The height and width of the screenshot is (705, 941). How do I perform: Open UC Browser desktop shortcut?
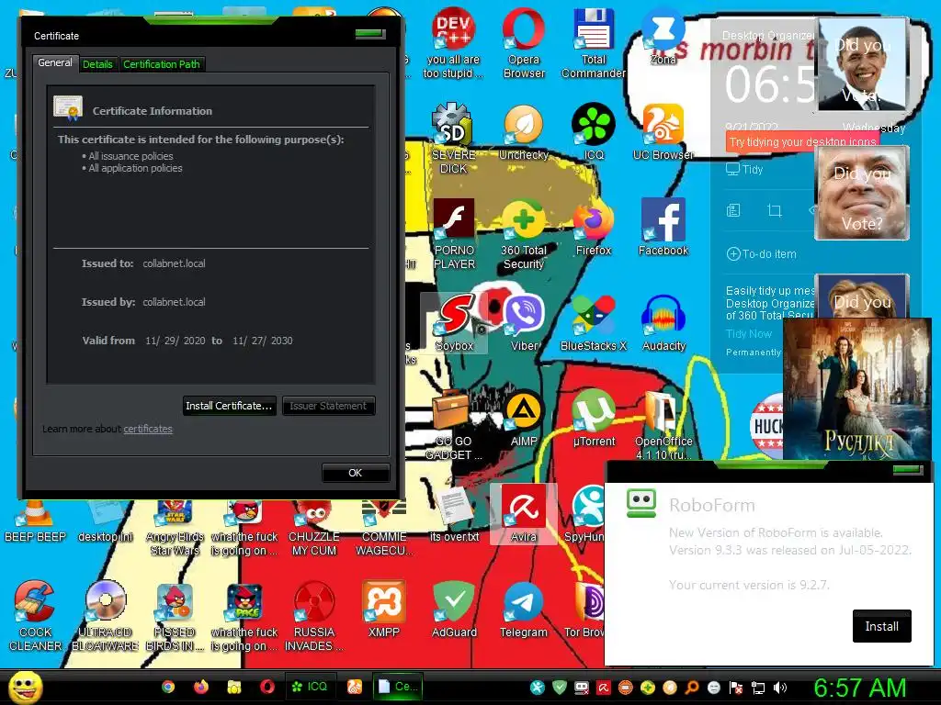(663, 132)
